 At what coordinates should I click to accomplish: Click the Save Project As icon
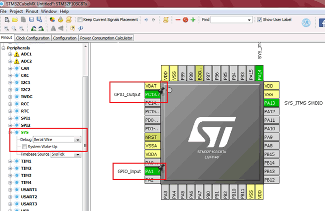tap(39, 19)
